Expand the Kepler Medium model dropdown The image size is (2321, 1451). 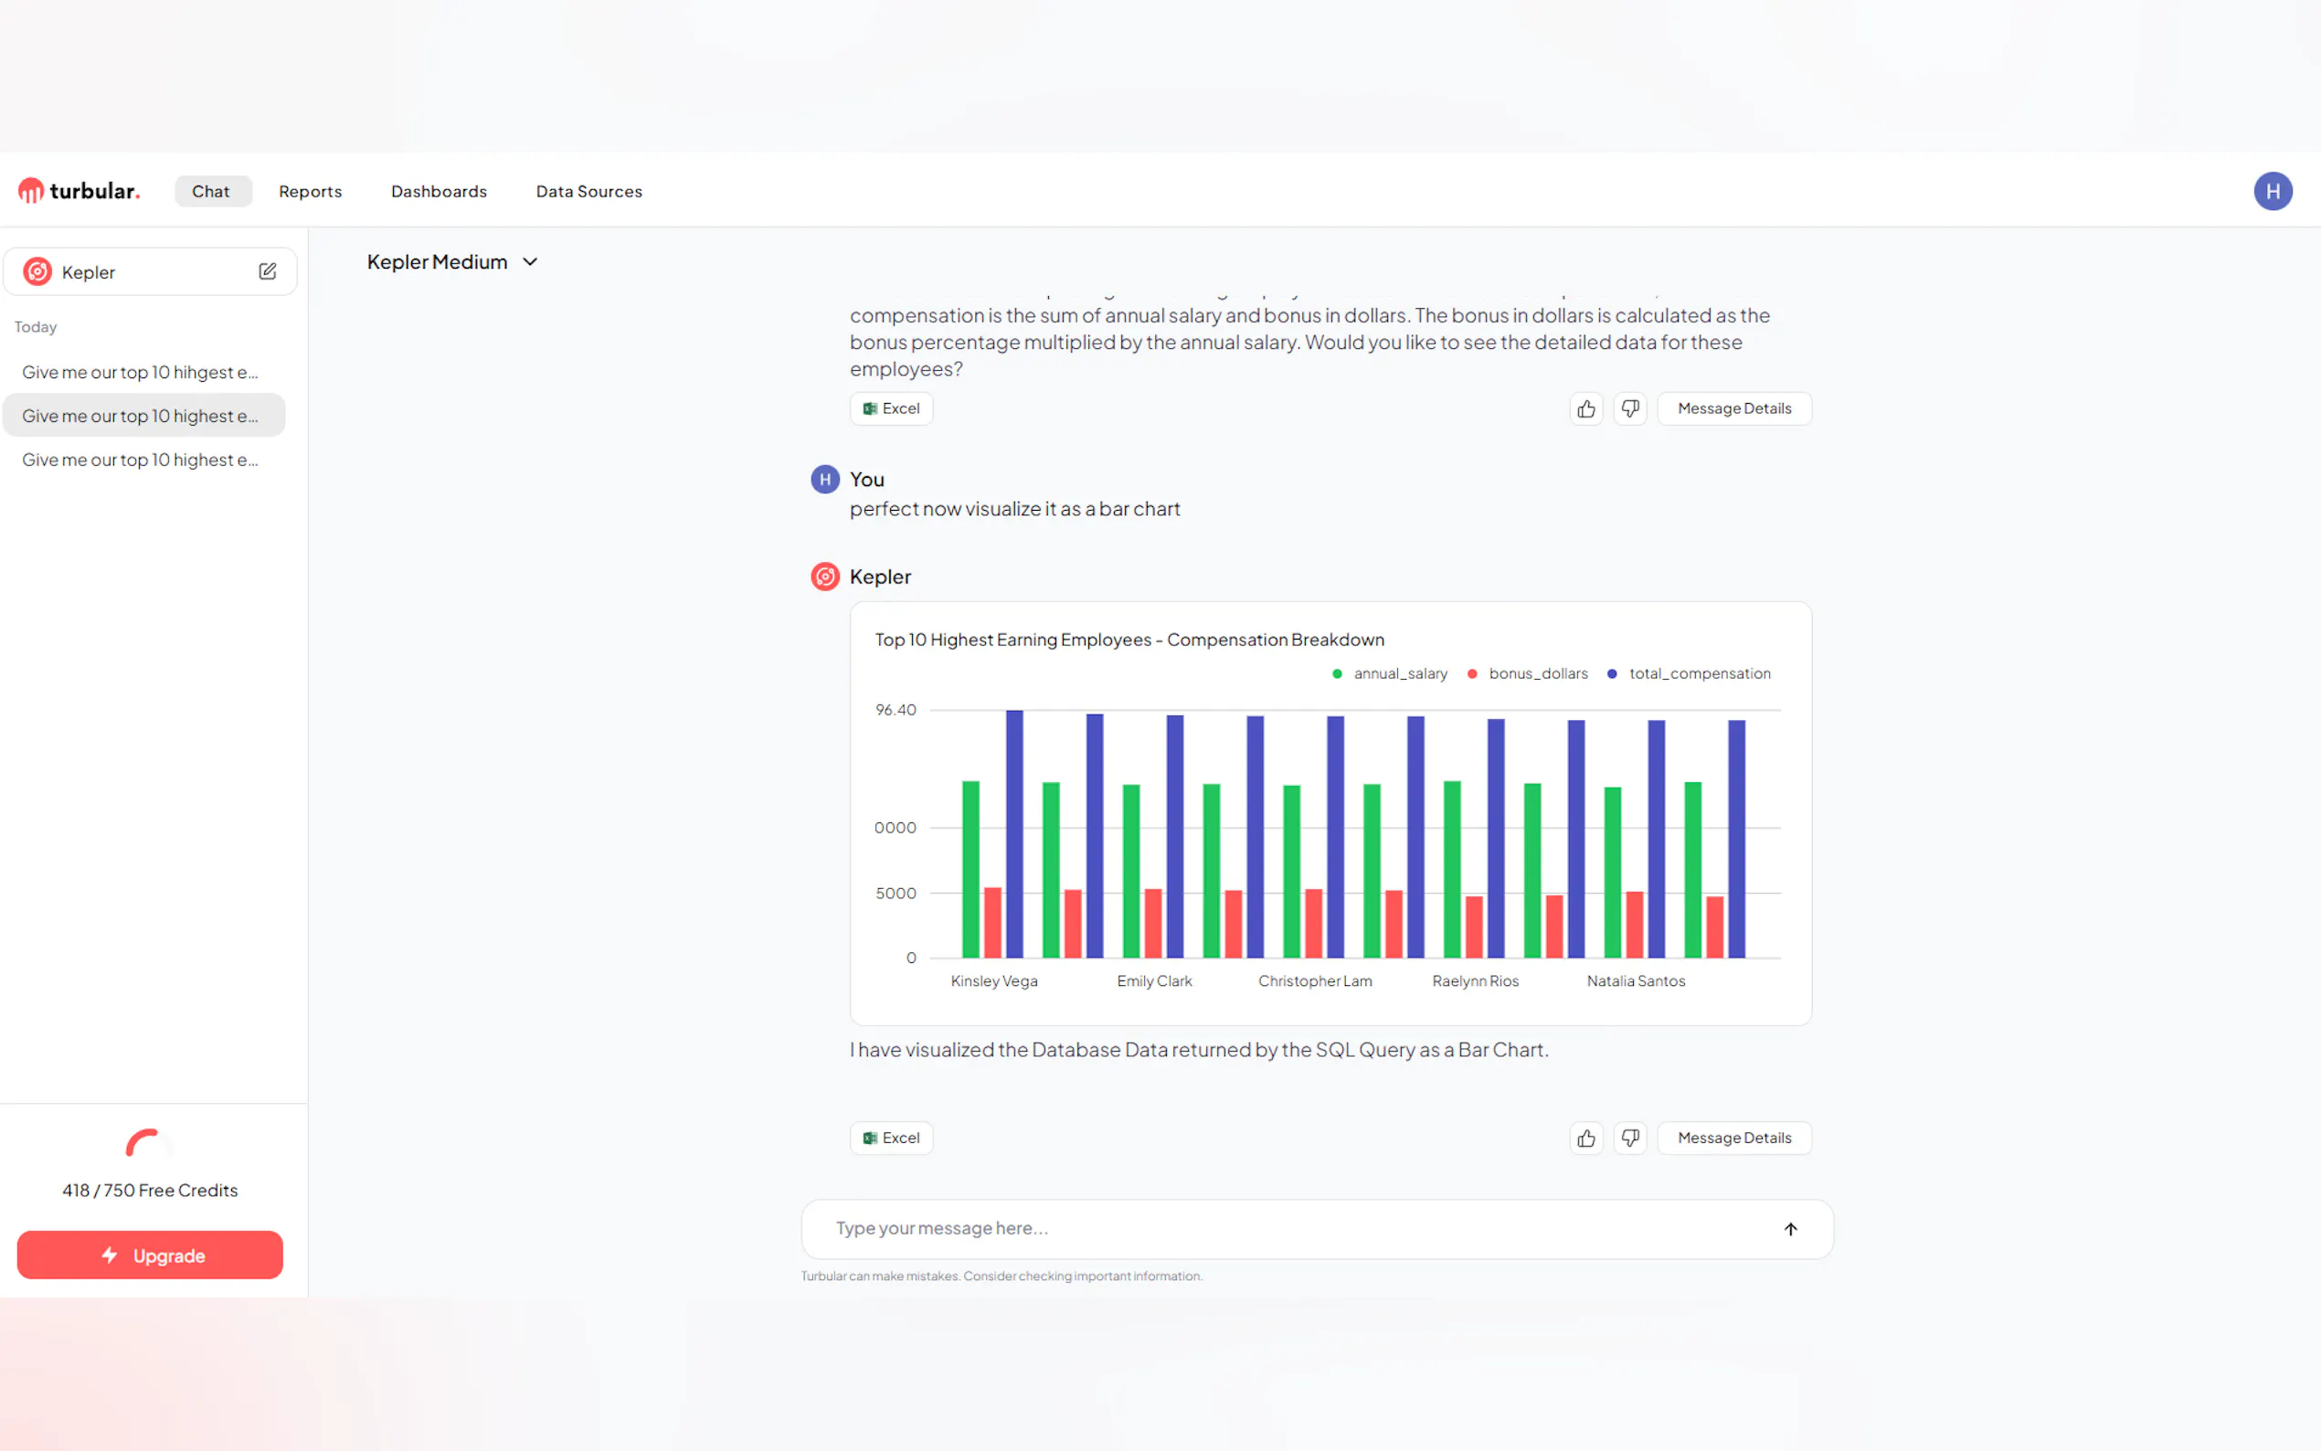[x=452, y=262]
